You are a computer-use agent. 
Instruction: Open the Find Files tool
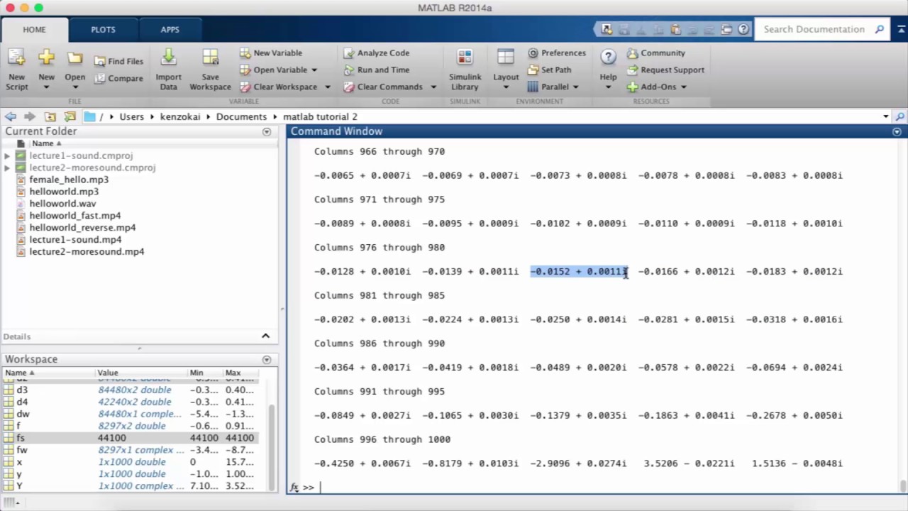pyautogui.click(x=118, y=61)
